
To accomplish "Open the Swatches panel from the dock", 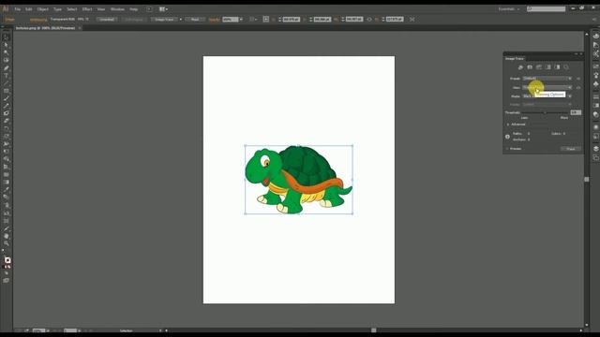I will pyautogui.click(x=596, y=66).
